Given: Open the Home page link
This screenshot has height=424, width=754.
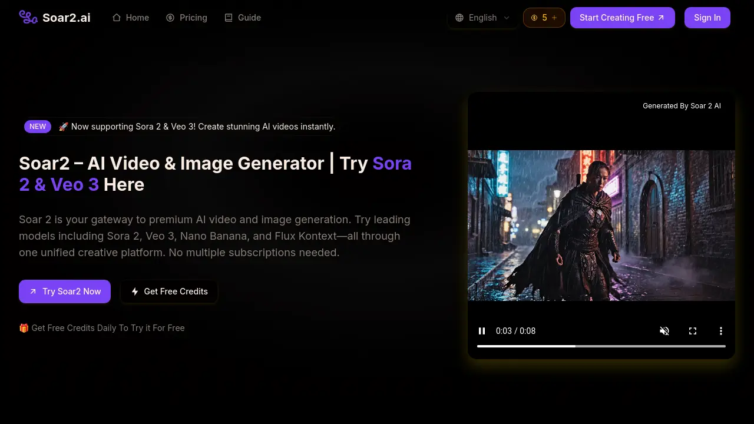Looking at the screenshot, I should coord(131,18).
